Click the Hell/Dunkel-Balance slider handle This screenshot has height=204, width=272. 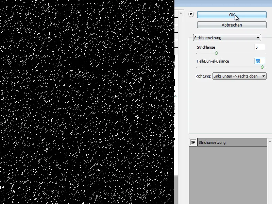tap(262, 67)
